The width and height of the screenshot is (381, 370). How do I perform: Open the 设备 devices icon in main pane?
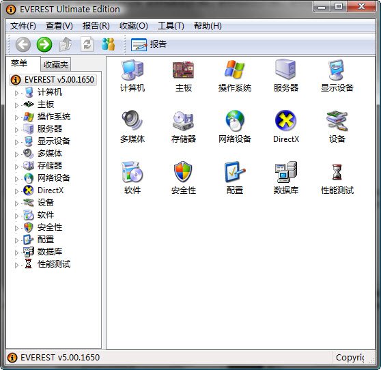(337, 121)
